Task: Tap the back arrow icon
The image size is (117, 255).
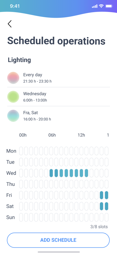Action: (10, 24)
